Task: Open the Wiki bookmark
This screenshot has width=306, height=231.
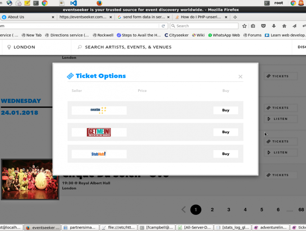Action: tap(198, 35)
